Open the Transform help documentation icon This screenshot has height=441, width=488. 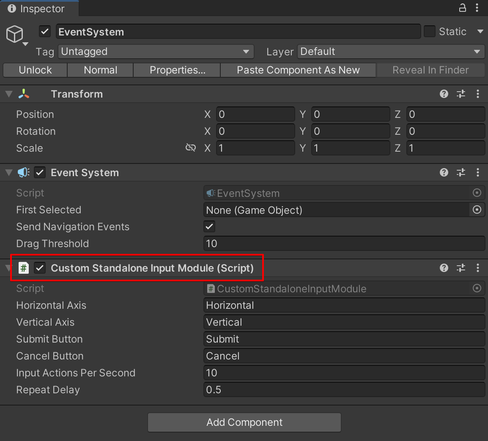pos(444,94)
